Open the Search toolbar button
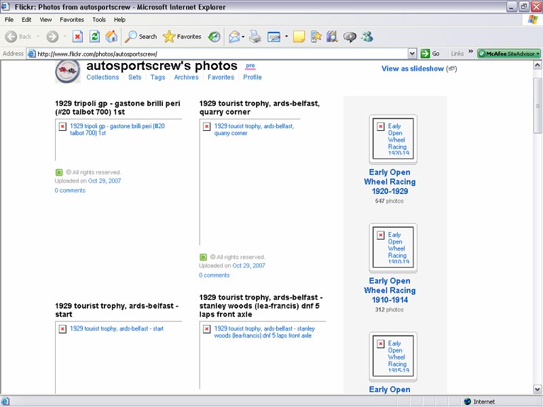Screen dimensions: 543x407 tap(141, 37)
